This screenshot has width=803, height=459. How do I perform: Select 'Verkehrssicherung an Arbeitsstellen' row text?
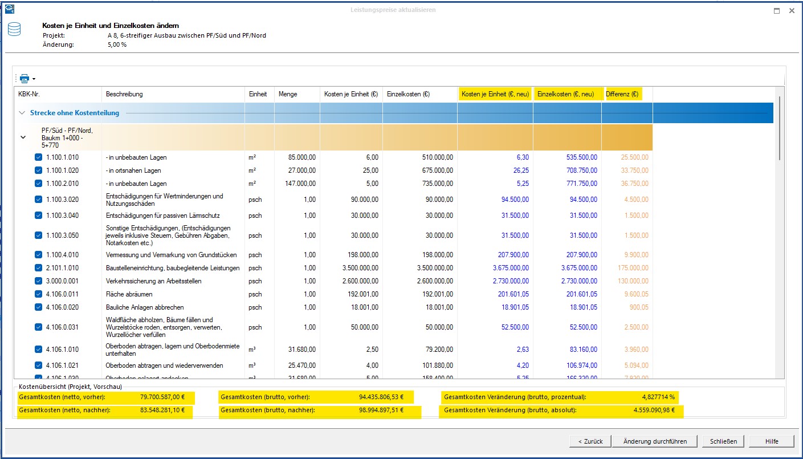(153, 281)
